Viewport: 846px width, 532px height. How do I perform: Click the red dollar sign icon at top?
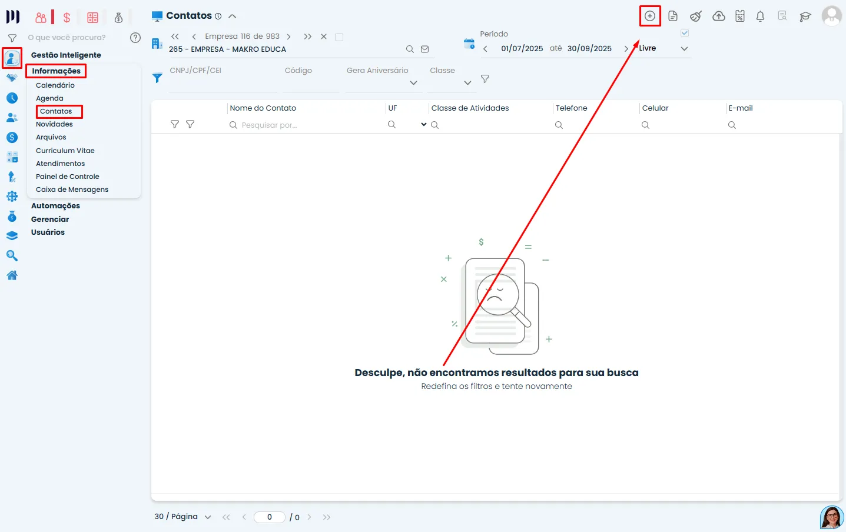pyautogui.click(x=67, y=18)
